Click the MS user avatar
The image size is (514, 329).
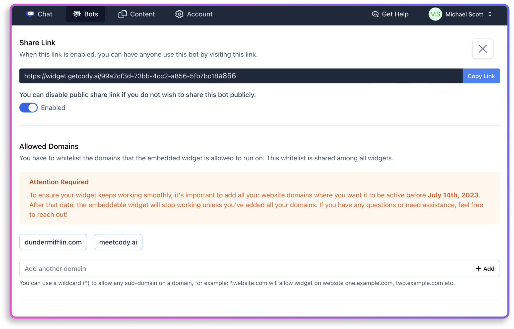[435, 14]
